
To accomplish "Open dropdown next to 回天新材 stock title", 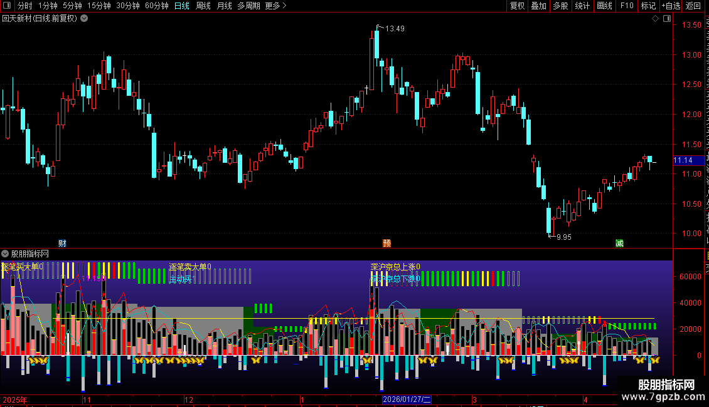I will pyautogui.click(x=84, y=18).
